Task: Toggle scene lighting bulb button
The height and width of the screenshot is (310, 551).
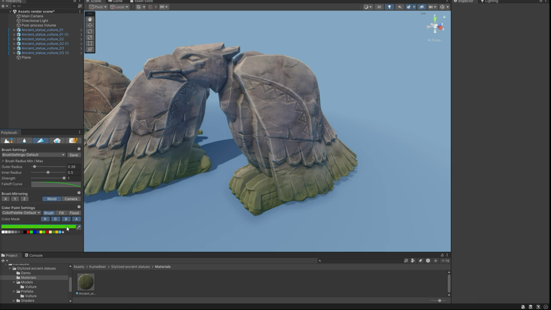Action: coord(389,7)
